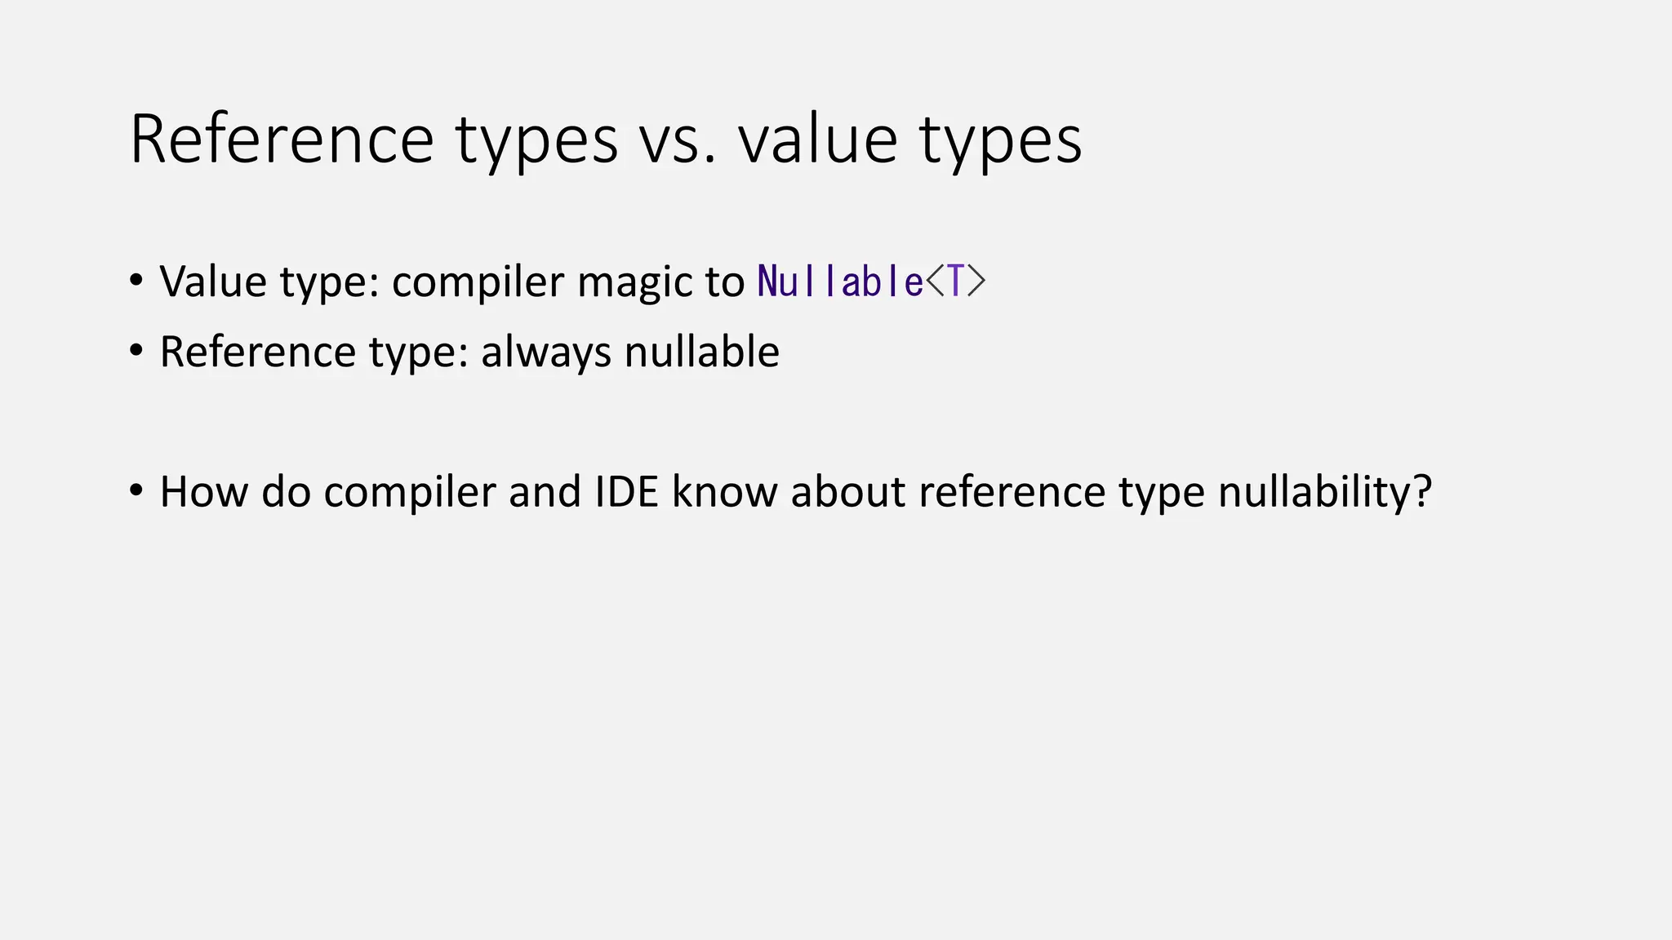Select the "Value type:" label in first bullet
The height and width of the screenshot is (940, 1672).
pyautogui.click(x=269, y=282)
